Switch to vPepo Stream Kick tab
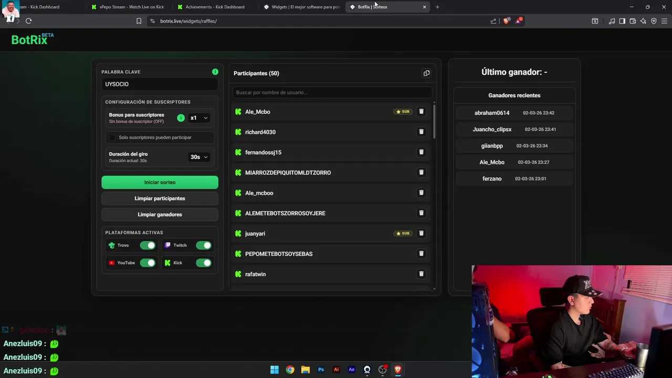This screenshot has width=672, height=378. tap(128, 7)
